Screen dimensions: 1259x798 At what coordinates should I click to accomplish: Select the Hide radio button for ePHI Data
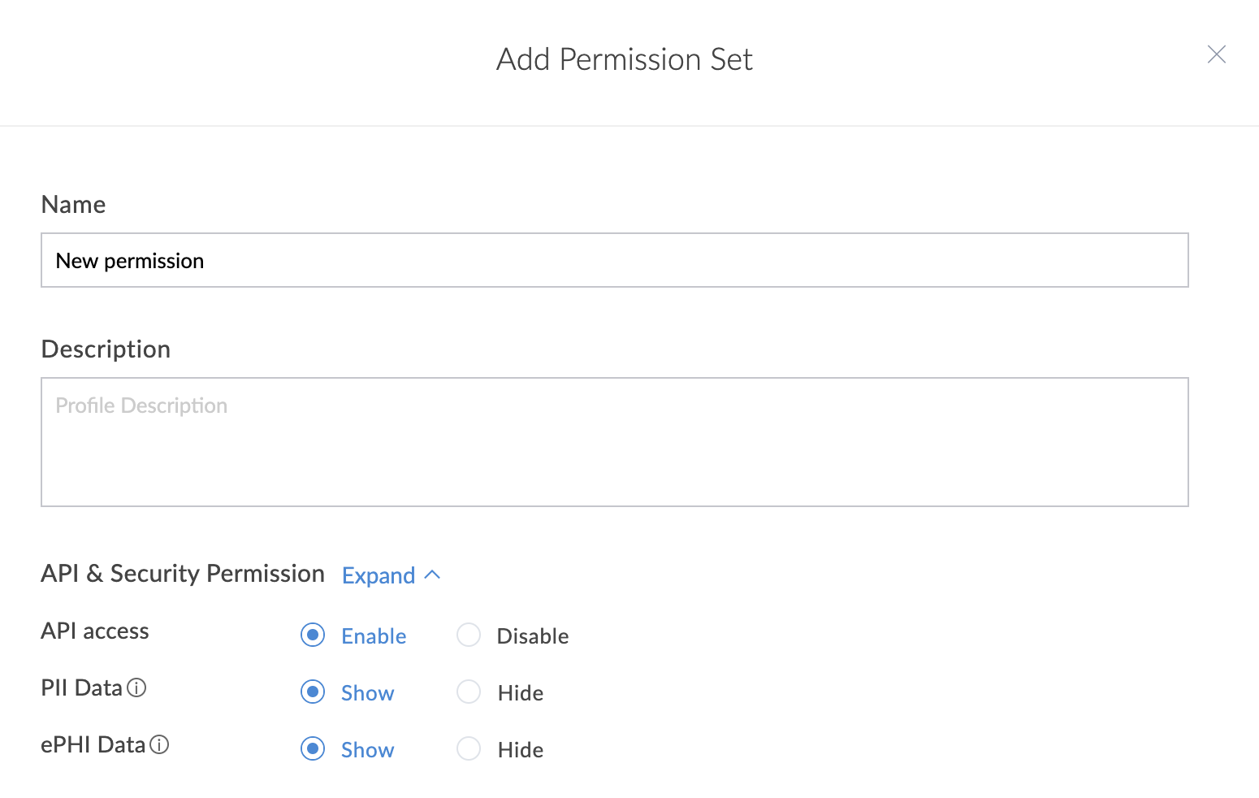[x=469, y=748]
